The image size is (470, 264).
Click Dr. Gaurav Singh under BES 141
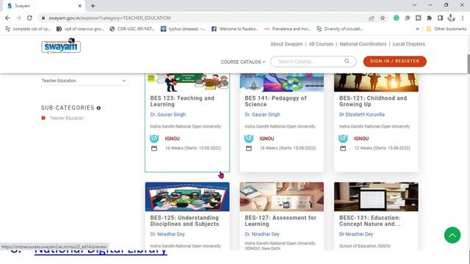(x=262, y=114)
